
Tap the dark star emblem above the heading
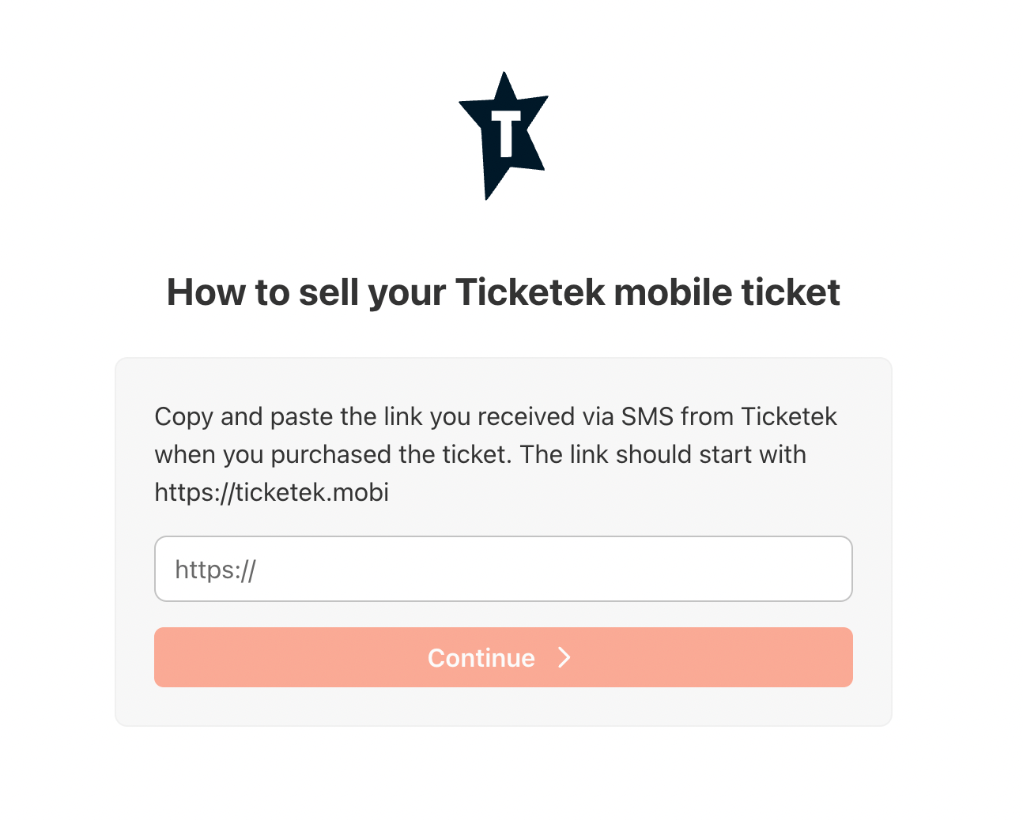tap(504, 134)
